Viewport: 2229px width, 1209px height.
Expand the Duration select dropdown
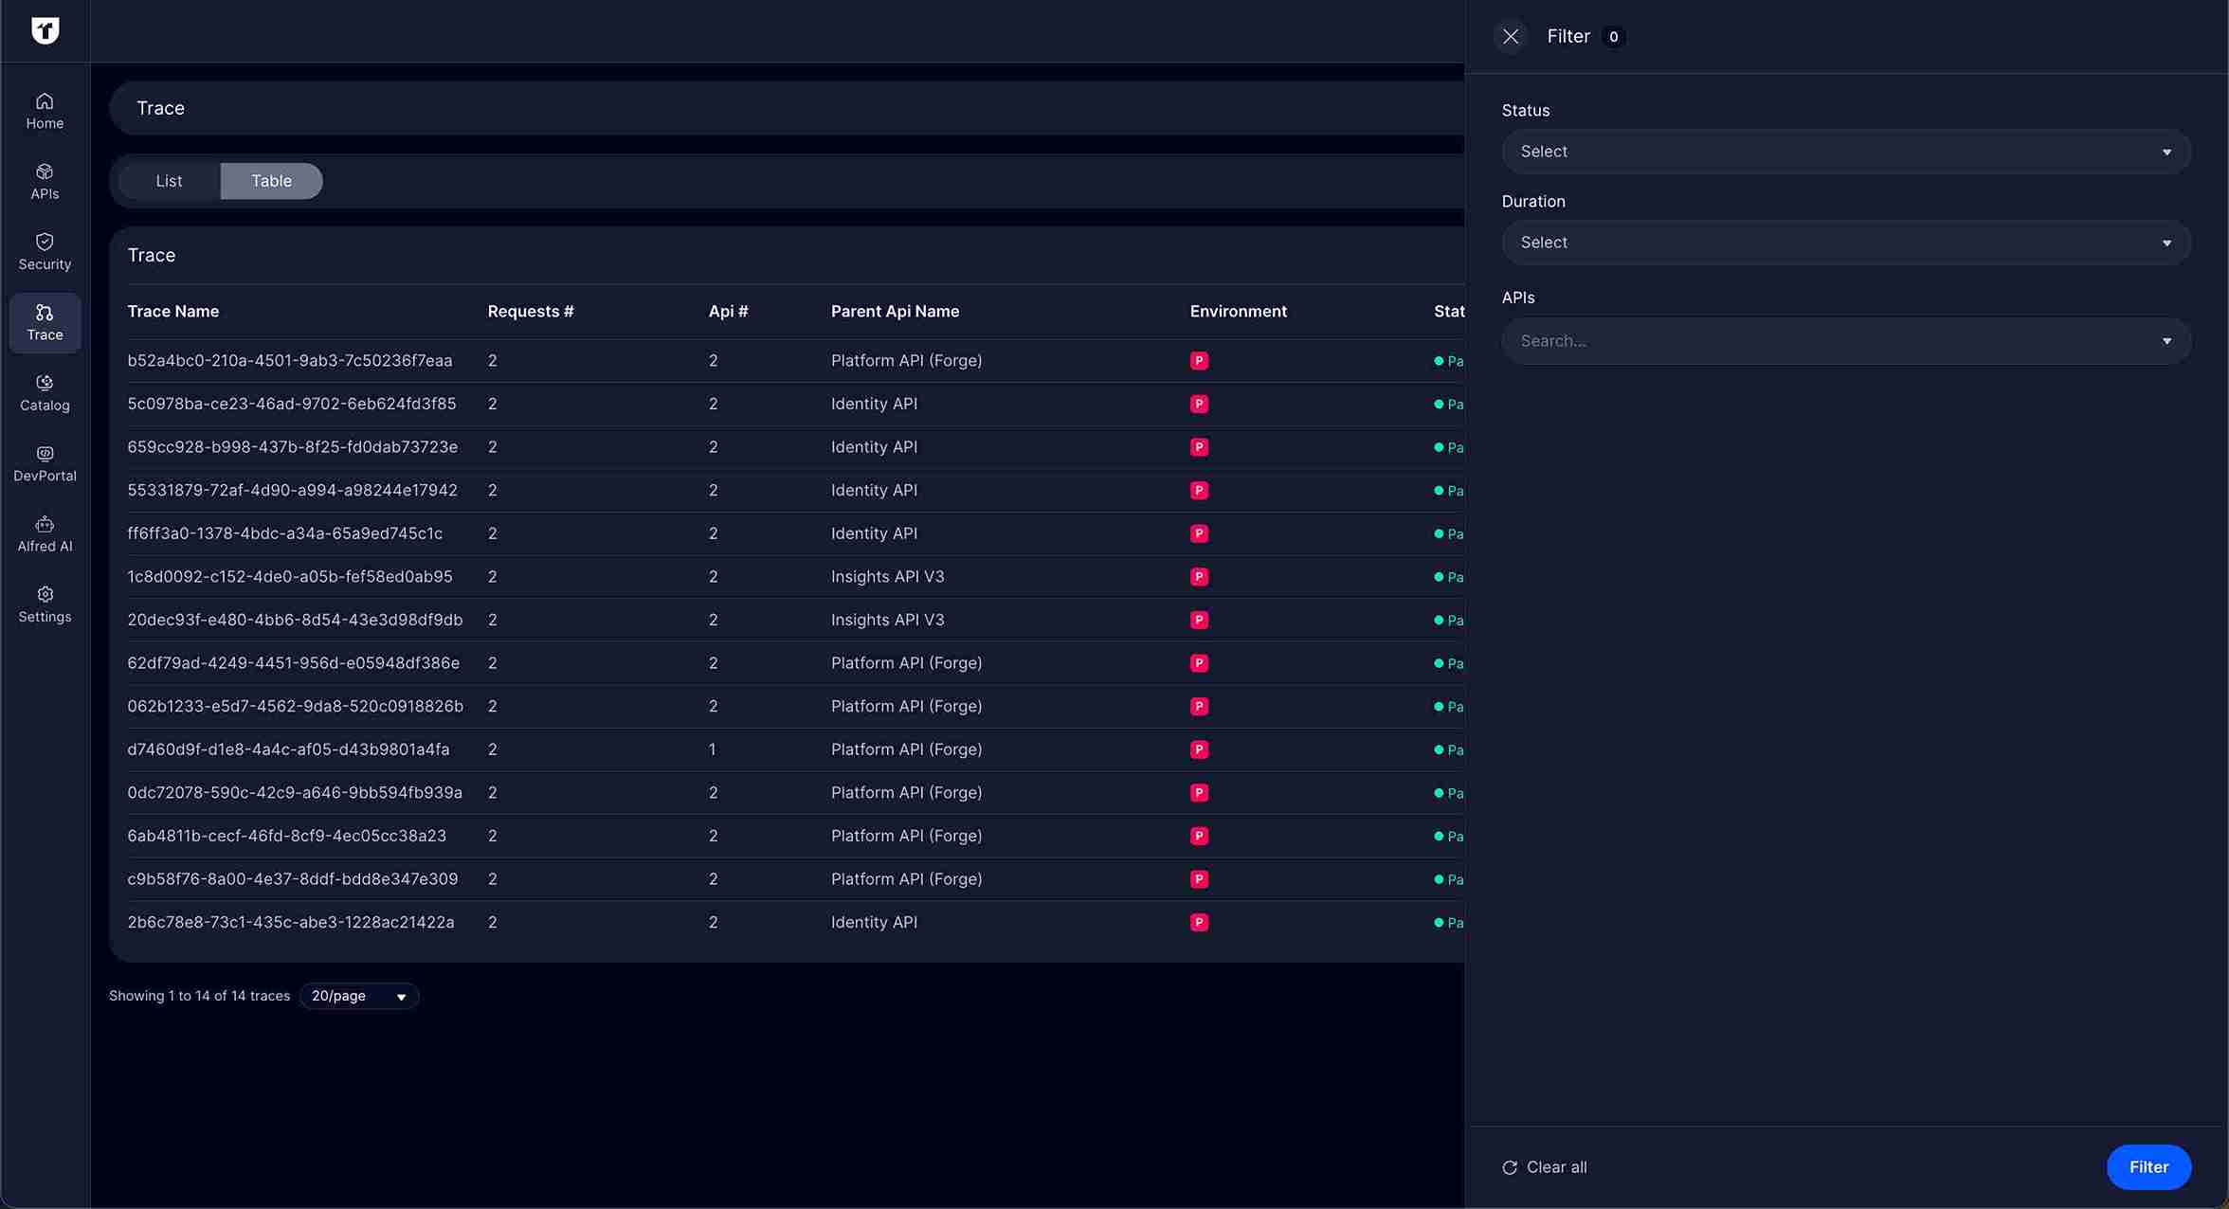[1845, 243]
